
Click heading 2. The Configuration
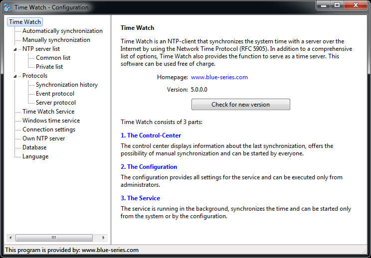click(149, 167)
